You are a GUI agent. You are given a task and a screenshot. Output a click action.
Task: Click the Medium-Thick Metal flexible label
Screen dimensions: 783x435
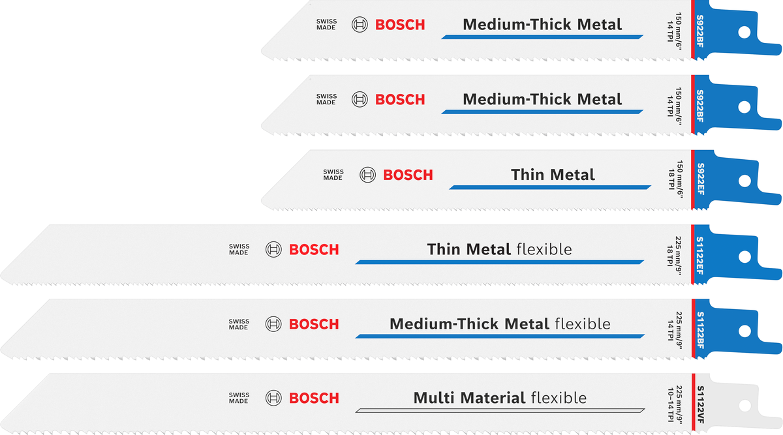tap(500, 324)
